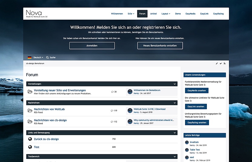Click folder icon beside Nachrichten von WoltLab

click(x=30, y=111)
